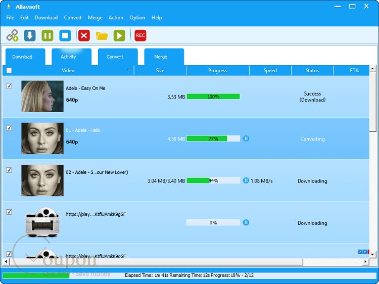Uncheck the bottom partially visible row checkbox
379x284 pixels.
click(9, 254)
